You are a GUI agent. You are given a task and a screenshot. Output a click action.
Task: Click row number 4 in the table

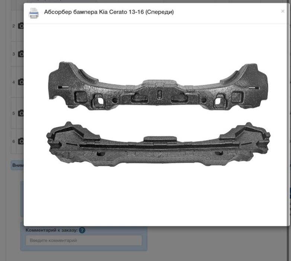13,82
